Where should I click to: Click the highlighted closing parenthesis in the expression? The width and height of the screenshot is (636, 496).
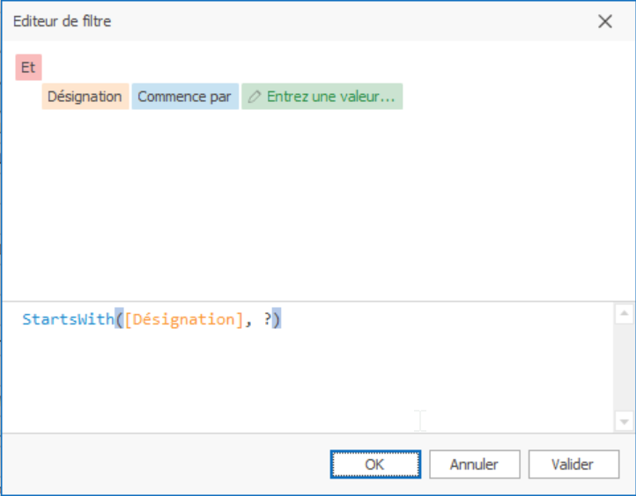click(x=277, y=319)
